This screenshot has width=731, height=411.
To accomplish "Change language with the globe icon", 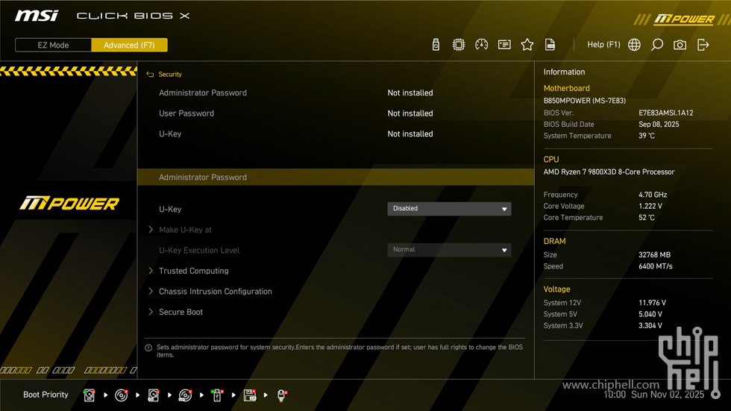I will pos(634,45).
